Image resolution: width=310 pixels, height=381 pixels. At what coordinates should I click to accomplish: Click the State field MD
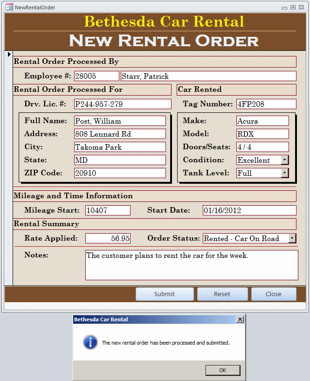pos(120,160)
